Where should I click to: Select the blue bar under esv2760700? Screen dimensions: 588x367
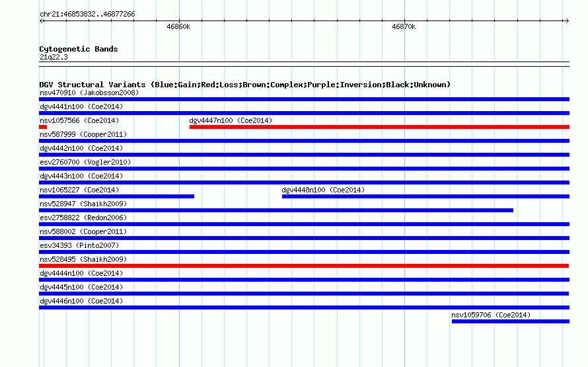(304, 169)
